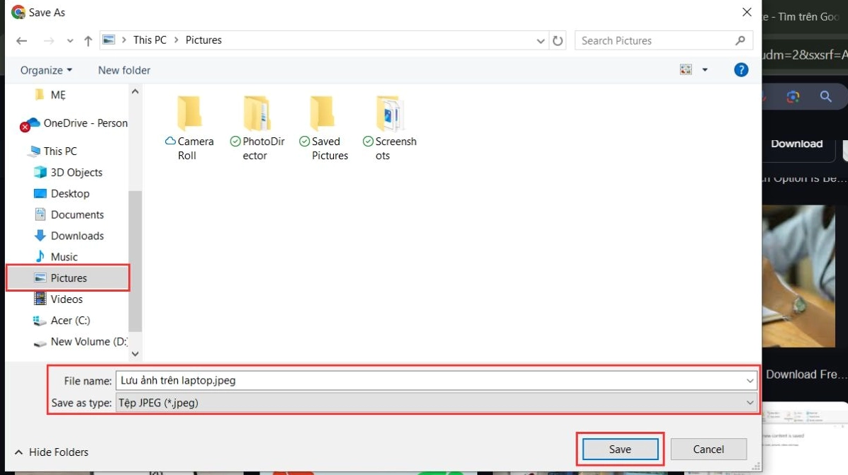The image size is (848, 475).
Task: Go to This PC via the breadcrumb
Action: coord(150,40)
